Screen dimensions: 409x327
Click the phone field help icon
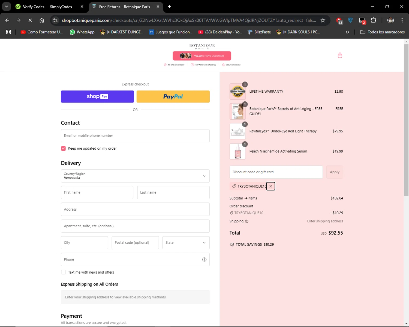[x=204, y=259]
